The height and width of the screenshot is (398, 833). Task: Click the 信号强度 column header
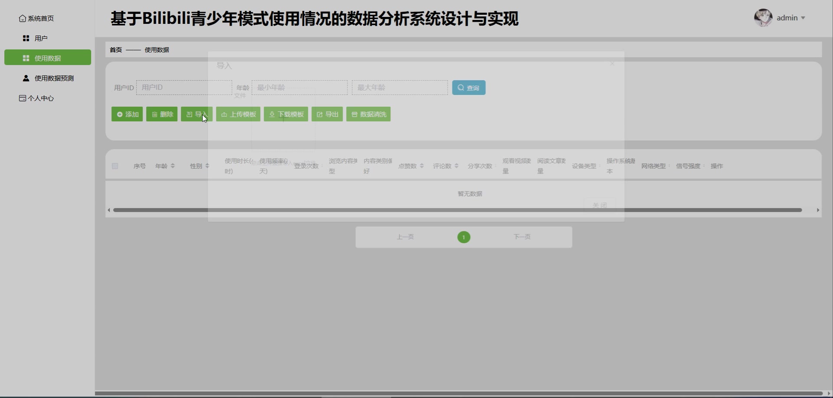pyautogui.click(x=688, y=166)
